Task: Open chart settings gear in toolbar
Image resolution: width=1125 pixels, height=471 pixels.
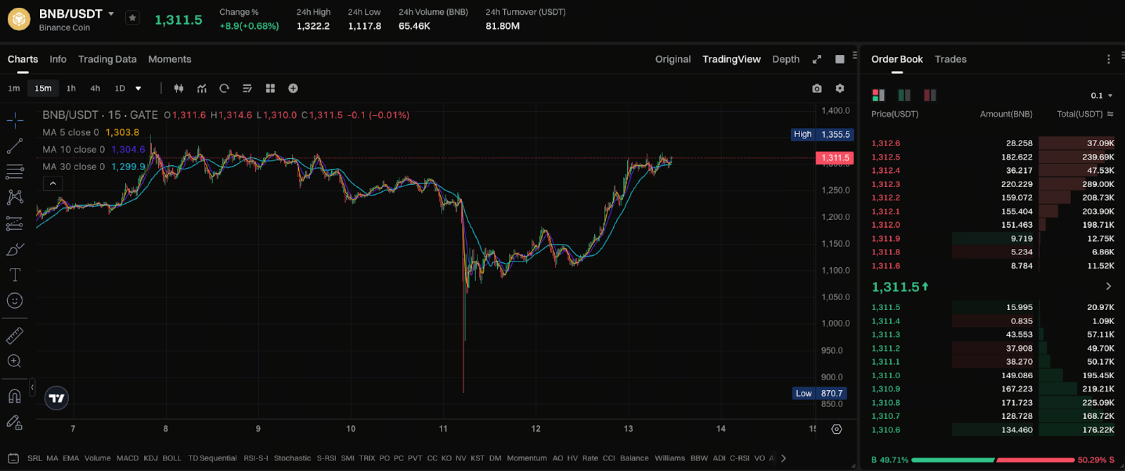Action: (840, 89)
